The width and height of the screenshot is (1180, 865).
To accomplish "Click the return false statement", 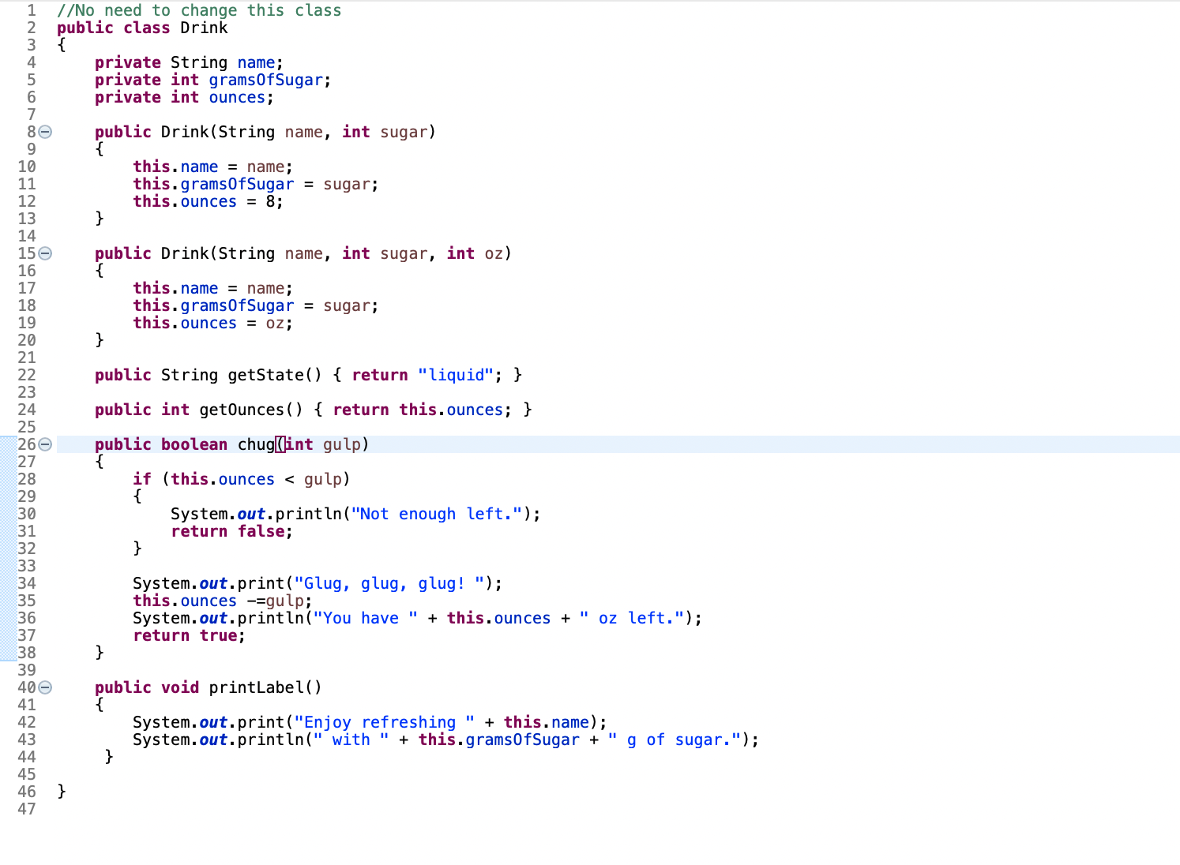I will tap(229, 531).
